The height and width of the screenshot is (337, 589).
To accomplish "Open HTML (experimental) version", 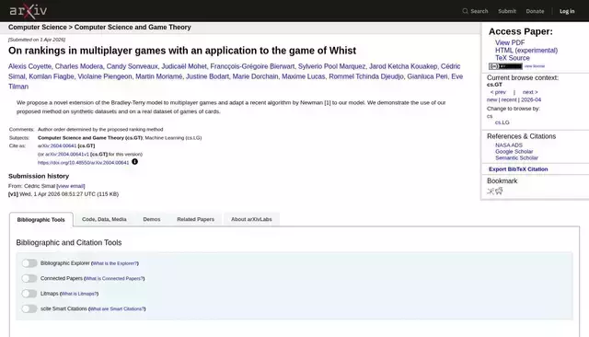I will 526,51.
